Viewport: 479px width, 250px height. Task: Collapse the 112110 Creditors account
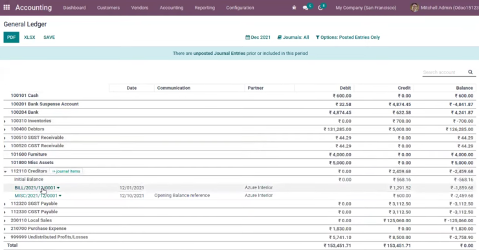[x=5, y=172]
